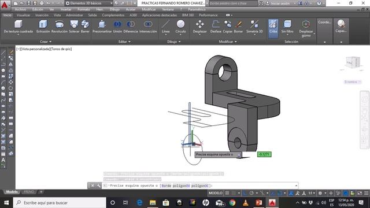Select the Presionartirar tool
The height and width of the screenshot is (208, 370).
[102, 27]
